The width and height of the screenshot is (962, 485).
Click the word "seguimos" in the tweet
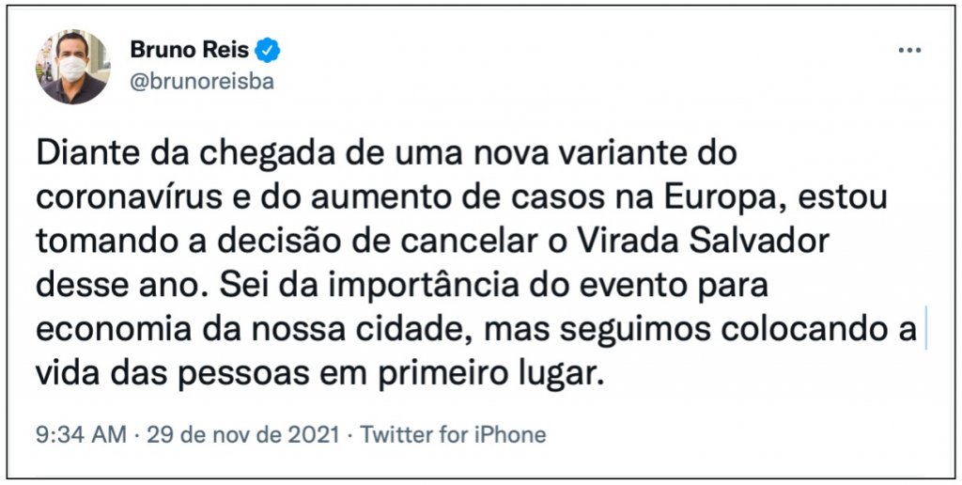(x=633, y=332)
